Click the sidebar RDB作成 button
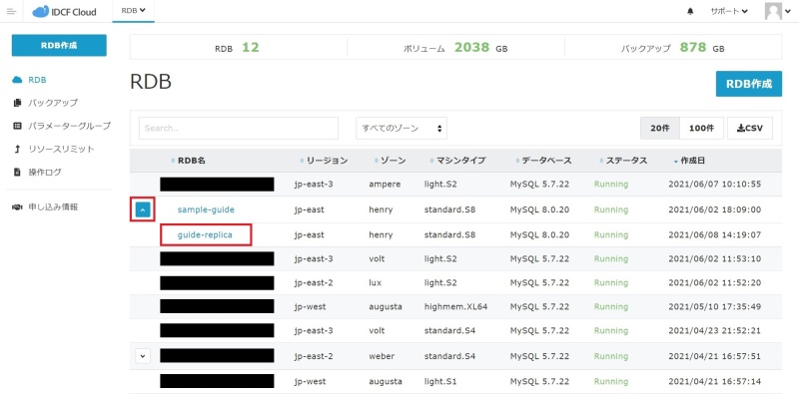Viewport: 799px width, 394px height. click(59, 45)
